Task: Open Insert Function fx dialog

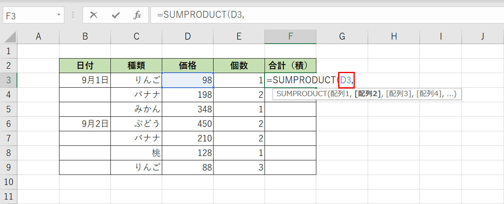Action: tap(137, 15)
